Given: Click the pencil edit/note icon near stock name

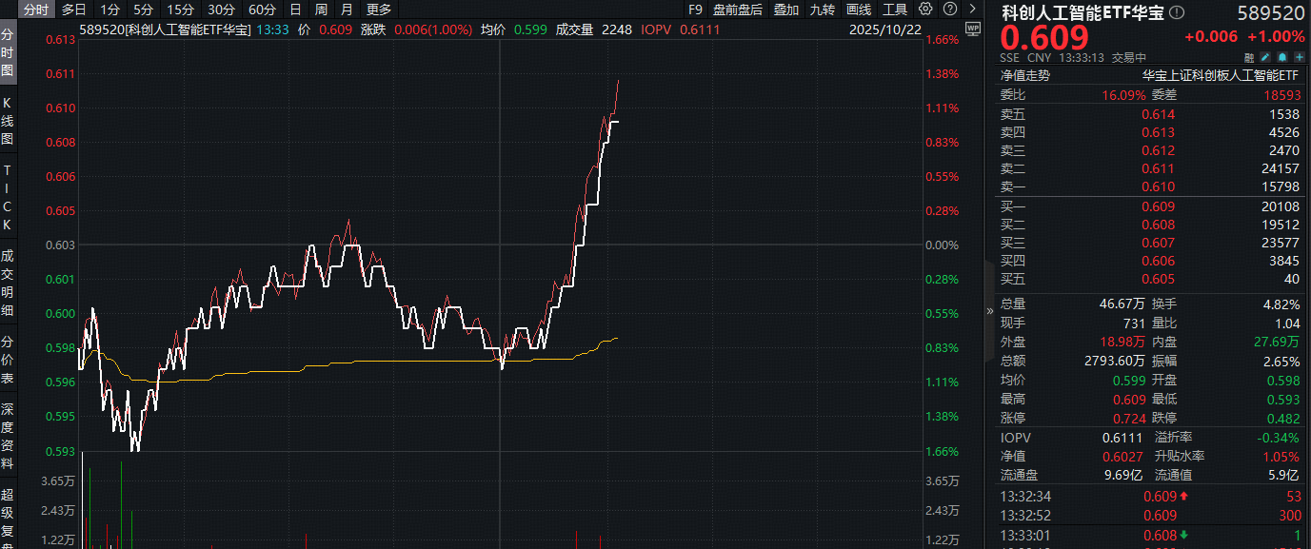Looking at the screenshot, I should 1264,57.
